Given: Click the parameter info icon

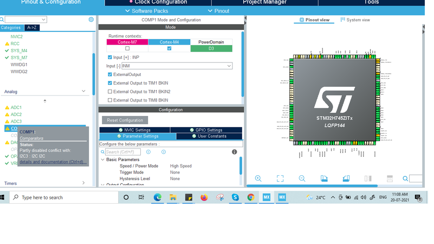Looking at the screenshot, I should (x=235, y=152).
